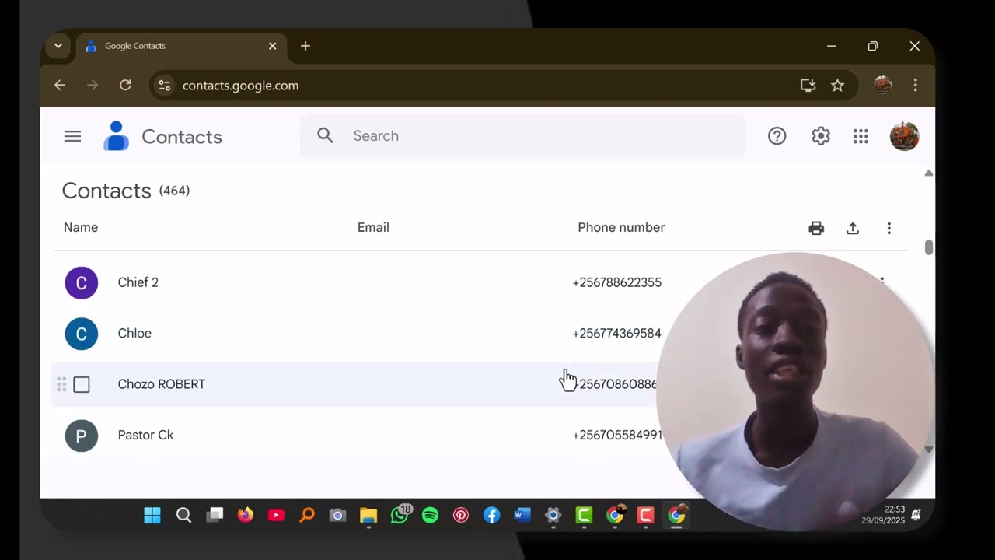Click phone number +256788622355
995x560 pixels.
tap(616, 282)
